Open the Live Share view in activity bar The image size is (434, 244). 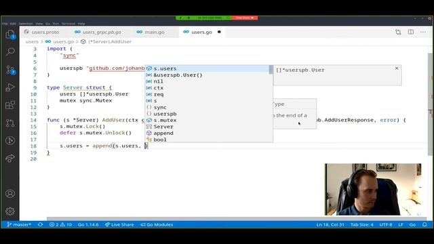tap(10, 158)
